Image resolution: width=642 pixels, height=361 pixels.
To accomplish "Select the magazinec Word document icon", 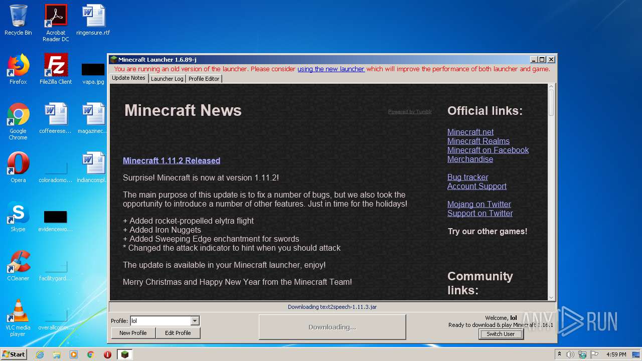I will 93,118.
